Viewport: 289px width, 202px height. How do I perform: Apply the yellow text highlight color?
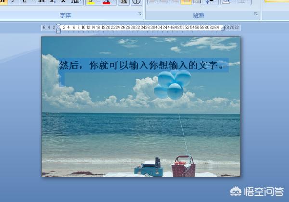91,1
